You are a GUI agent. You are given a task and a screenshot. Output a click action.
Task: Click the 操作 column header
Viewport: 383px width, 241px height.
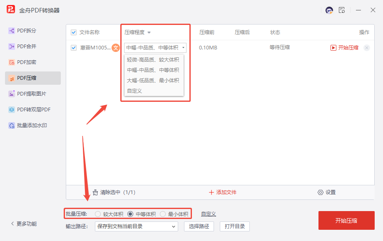coord(364,32)
